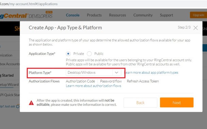The image size is (207, 129).
Task: Click the Platform Type dropdown arrow
Action: coord(116,73)
